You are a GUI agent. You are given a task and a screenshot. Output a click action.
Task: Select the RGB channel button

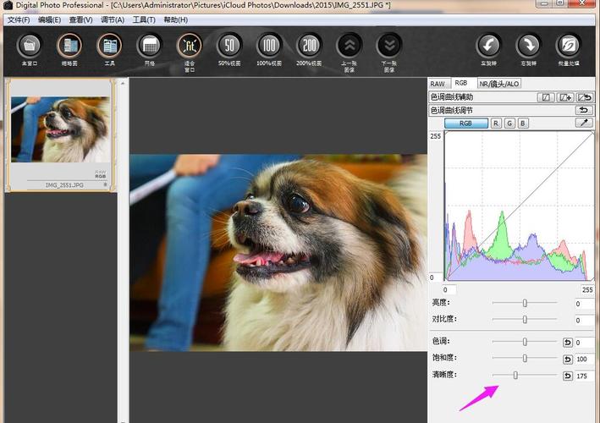pyautogui.click(x=466, y=124)
